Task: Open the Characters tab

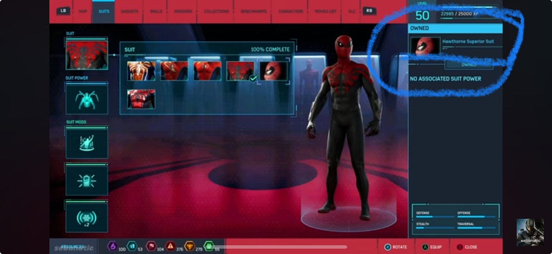Action: pyautogui.click(x=290, y=11)
